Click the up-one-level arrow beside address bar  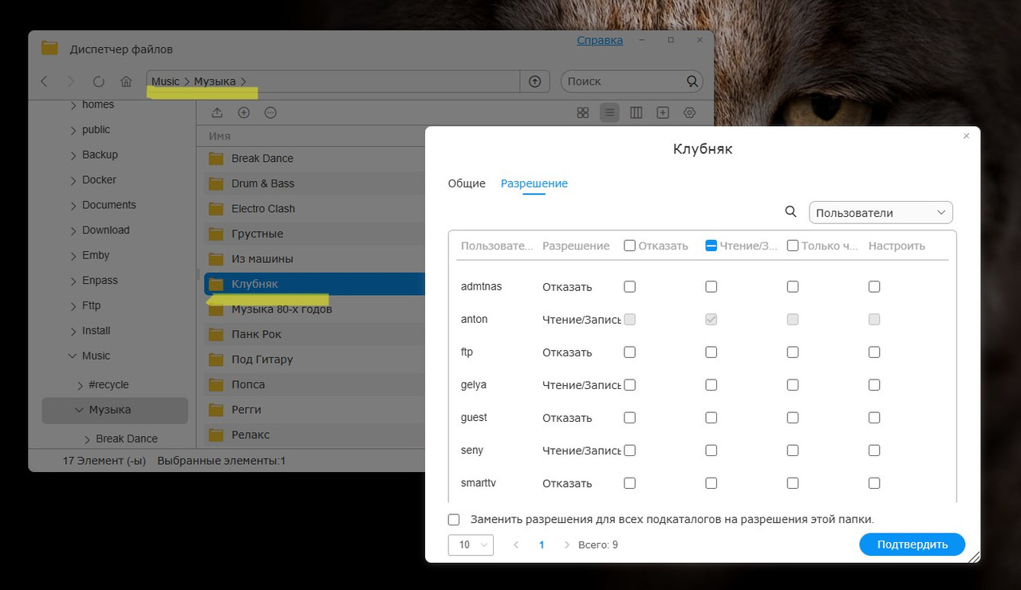(535, 81)
